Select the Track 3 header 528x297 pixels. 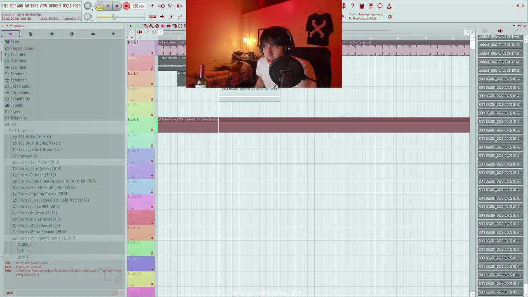141,79
